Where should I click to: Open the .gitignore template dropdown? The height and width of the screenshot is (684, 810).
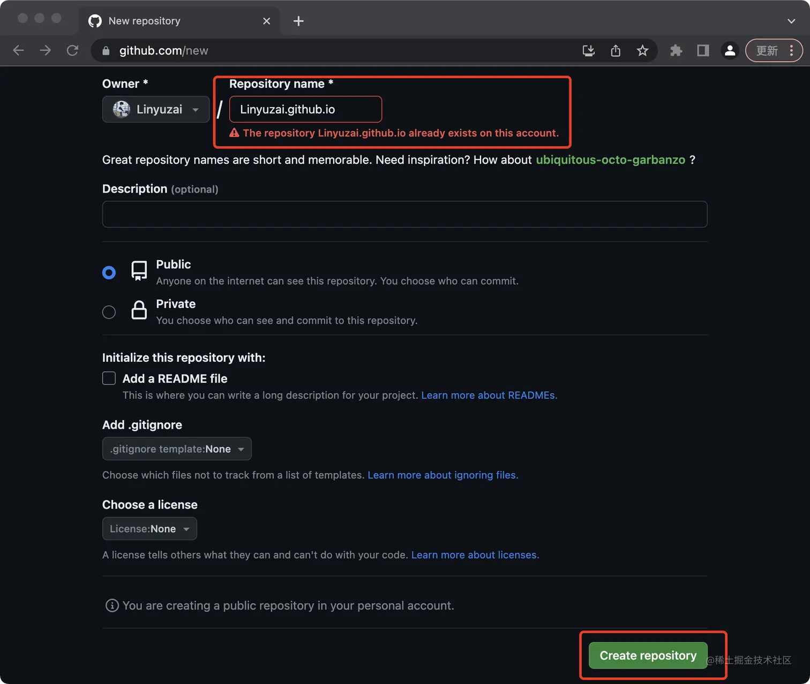click(177, 449)
